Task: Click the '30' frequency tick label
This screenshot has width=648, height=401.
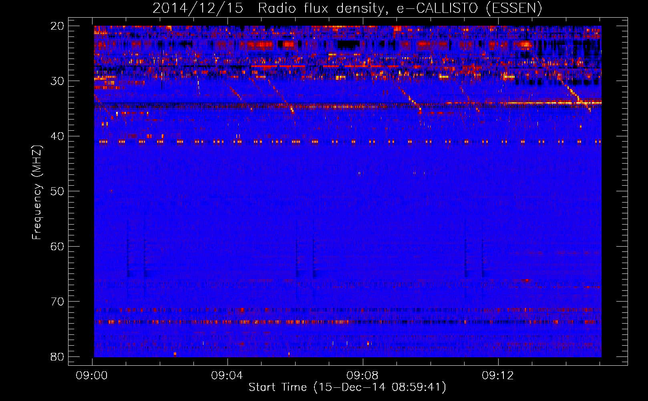Action: 57,81
